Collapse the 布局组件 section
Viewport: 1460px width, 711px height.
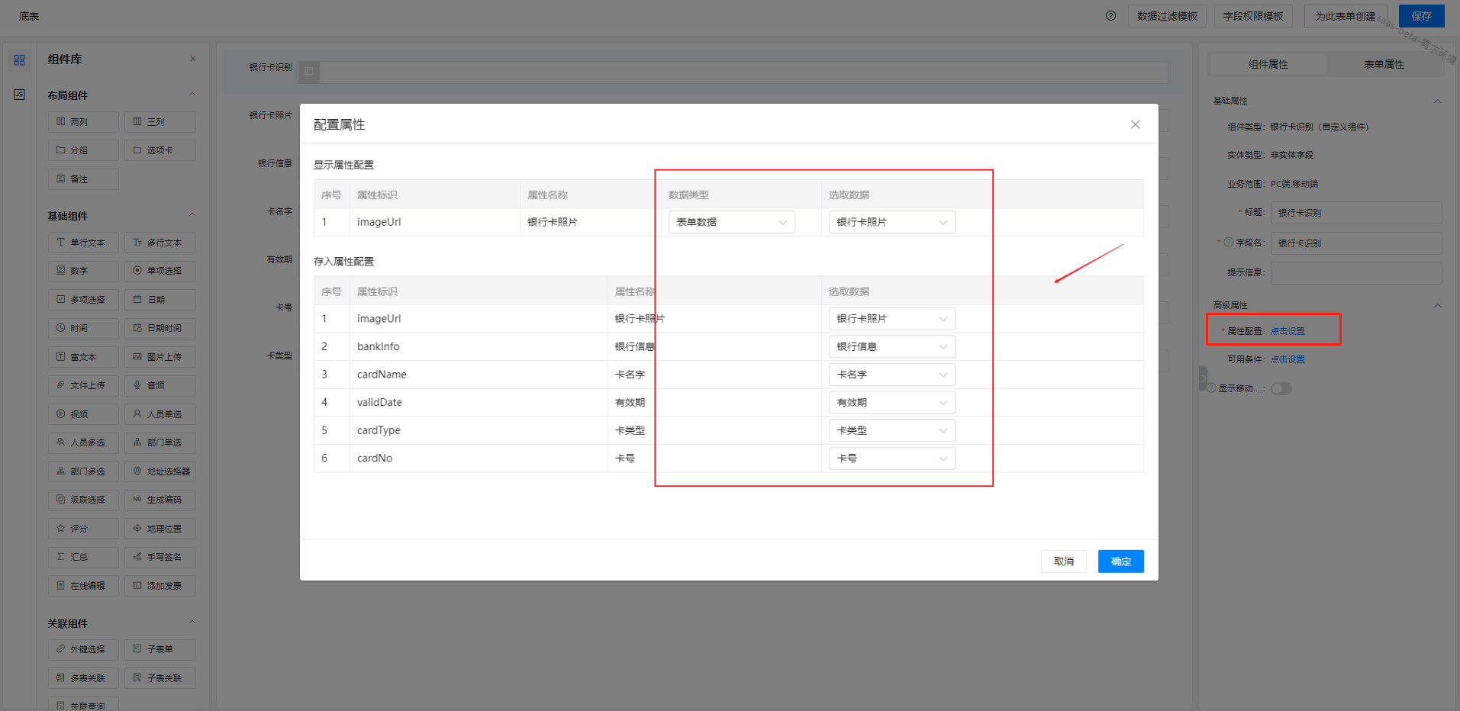[192, 95]
